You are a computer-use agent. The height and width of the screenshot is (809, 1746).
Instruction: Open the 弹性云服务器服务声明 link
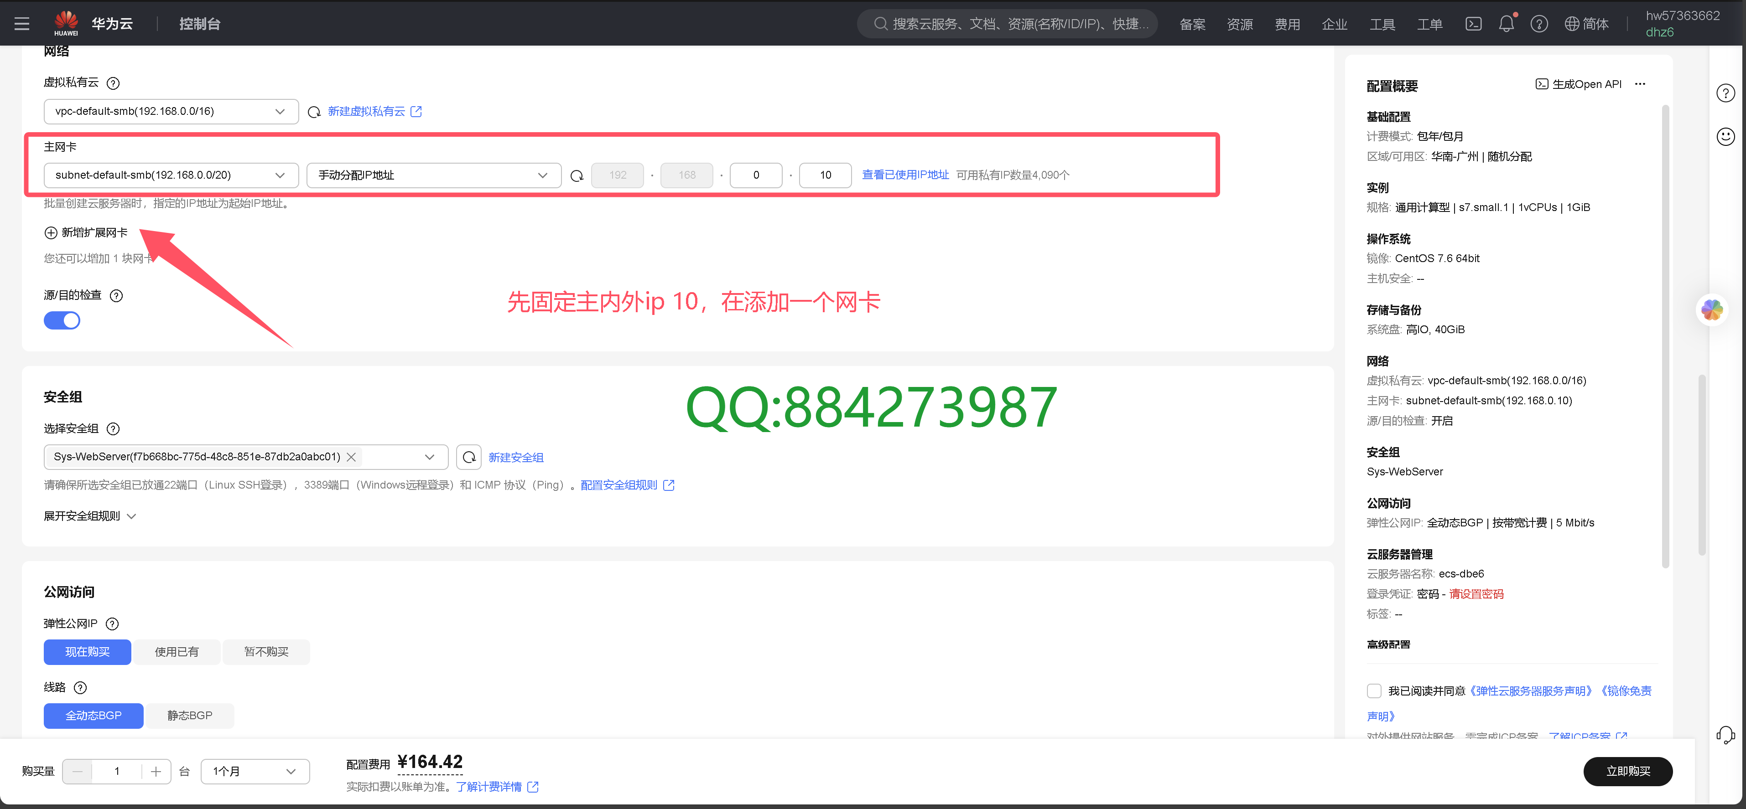[x=1530, y=690]
